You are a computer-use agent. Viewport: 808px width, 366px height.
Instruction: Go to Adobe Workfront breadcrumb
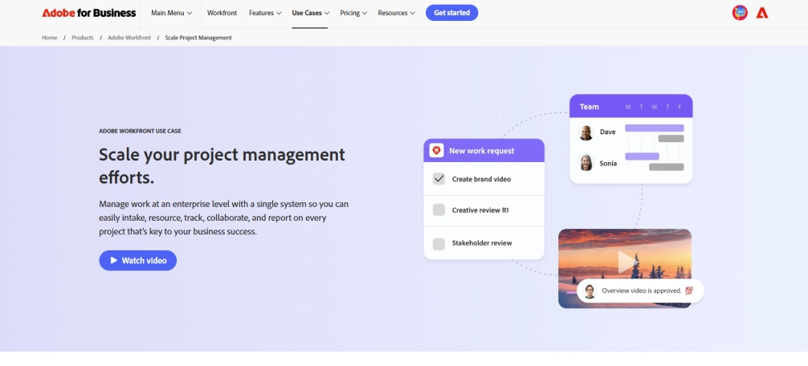point(129,38)
